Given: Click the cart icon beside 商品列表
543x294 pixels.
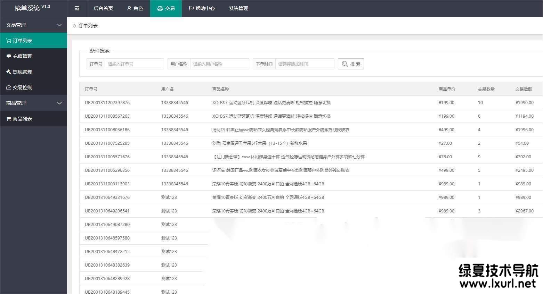Looking at the screenshot, I should click(9, 119).
